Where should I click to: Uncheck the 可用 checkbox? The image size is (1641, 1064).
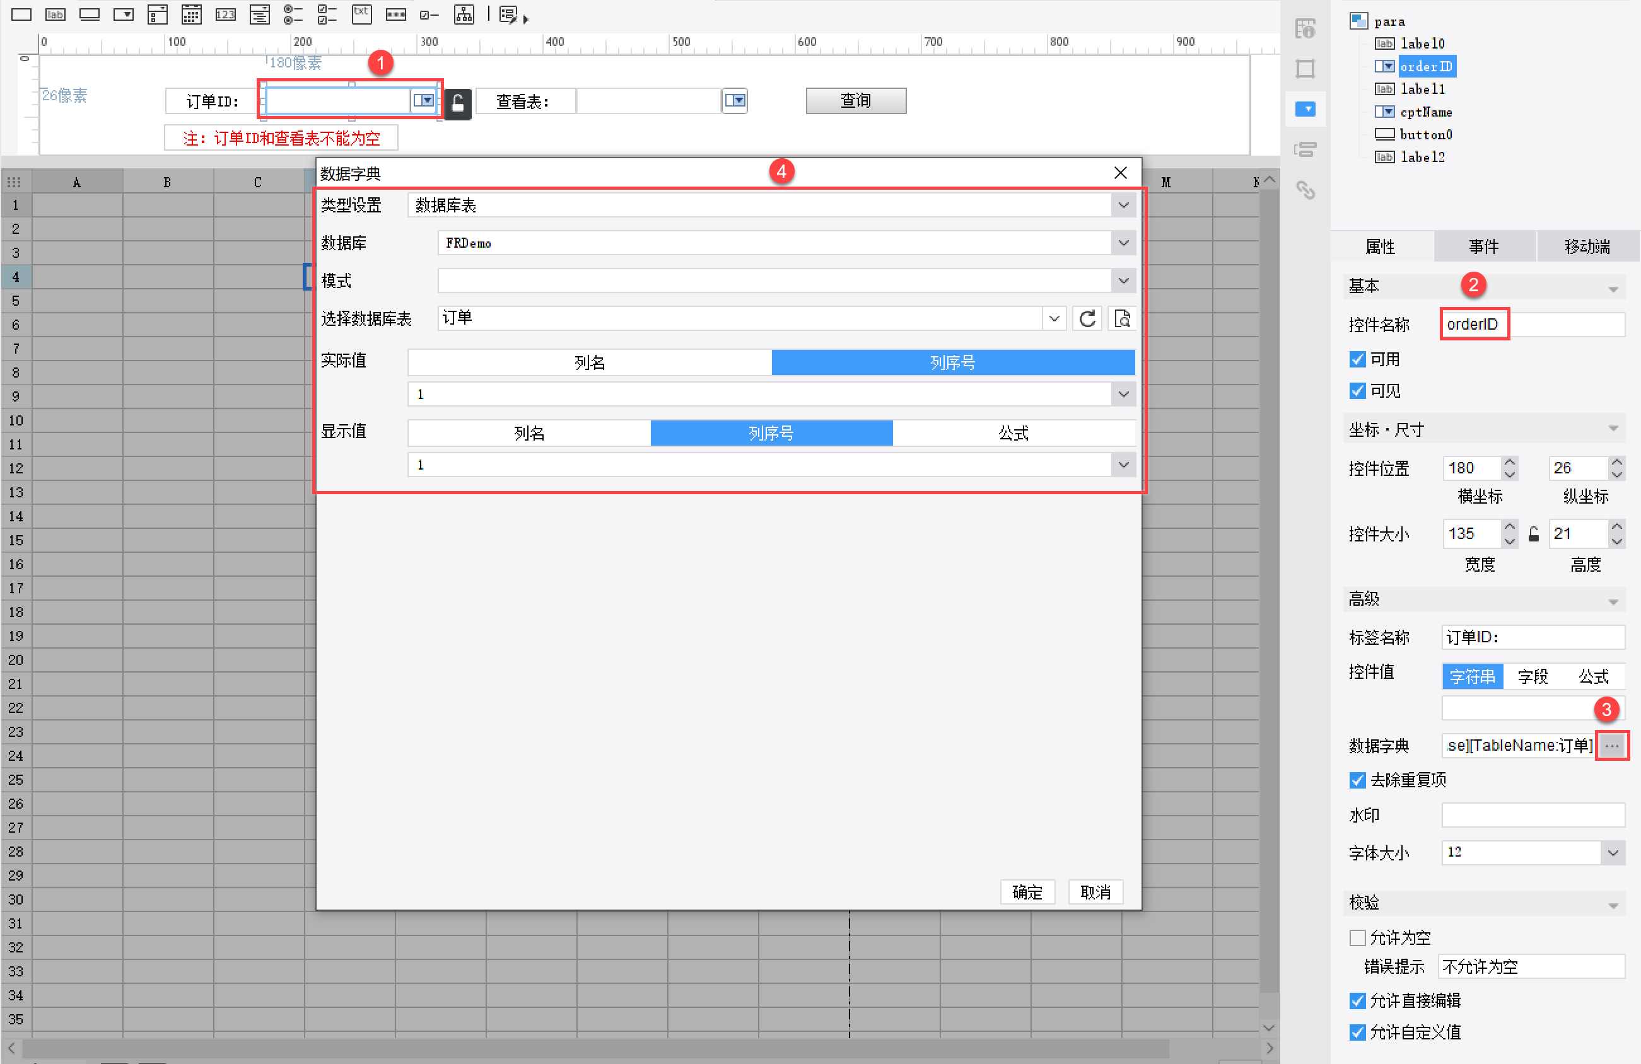[1358, 360]
